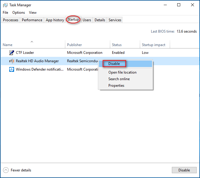Click the Windows Defender shield icon
200x178 pixels.
tap(12, 69)
